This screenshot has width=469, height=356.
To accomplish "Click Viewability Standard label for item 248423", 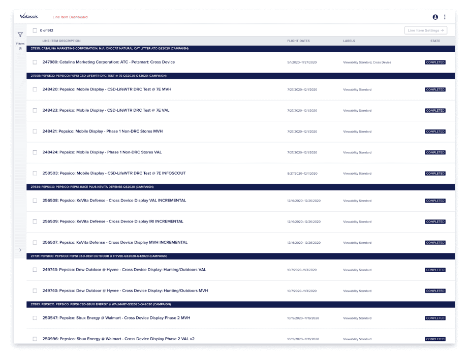I will [357, 111].
